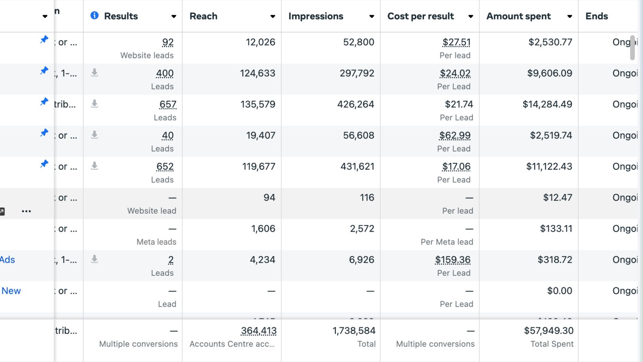The image size is (643, 362).
Task: Download leads for the 40 Leads row
Action: (x=94, y=135)
